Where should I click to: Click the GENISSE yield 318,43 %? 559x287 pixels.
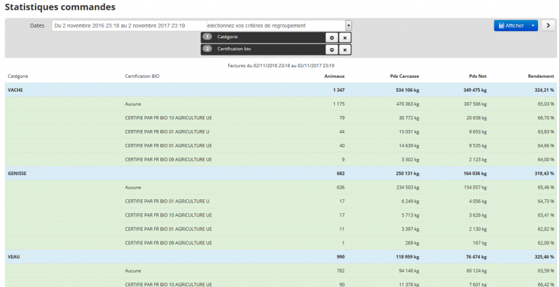click(x=544, y=174)
